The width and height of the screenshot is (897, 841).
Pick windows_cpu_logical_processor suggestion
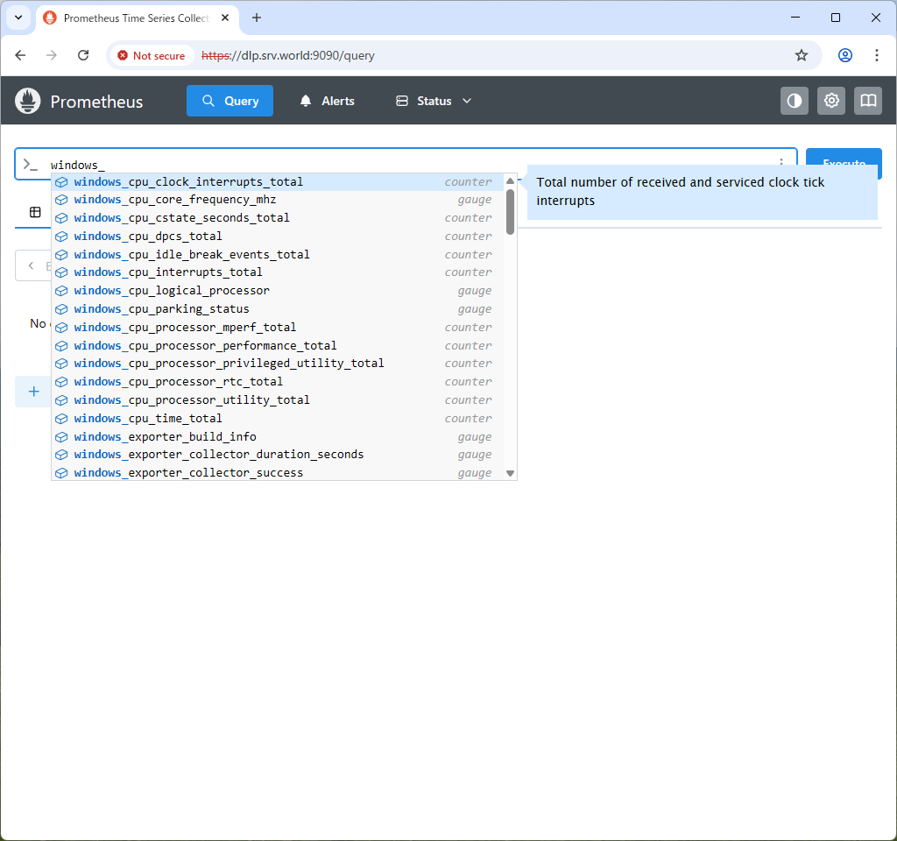tap(278, 291)
